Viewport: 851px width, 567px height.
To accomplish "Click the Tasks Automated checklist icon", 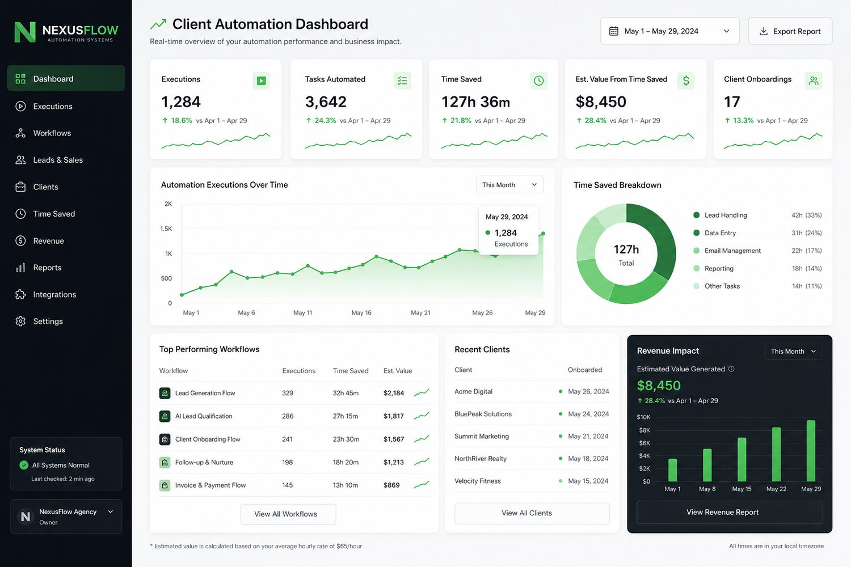I will (402, 81).
